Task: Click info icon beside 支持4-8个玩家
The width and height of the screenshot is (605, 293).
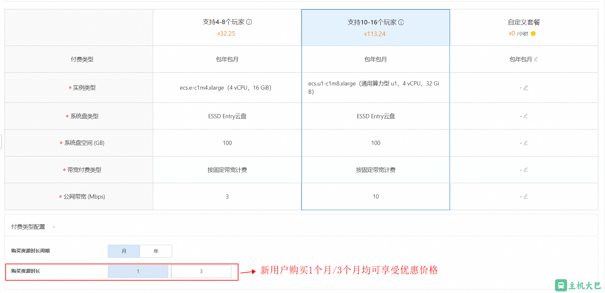Action: [x=249, y=22]
